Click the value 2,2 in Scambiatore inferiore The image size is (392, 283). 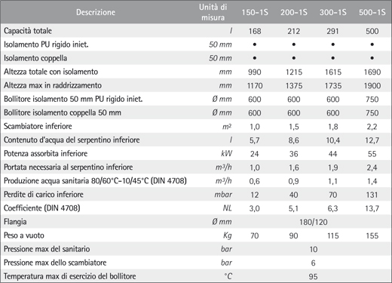pyautogui.click(x=372, y=127)
